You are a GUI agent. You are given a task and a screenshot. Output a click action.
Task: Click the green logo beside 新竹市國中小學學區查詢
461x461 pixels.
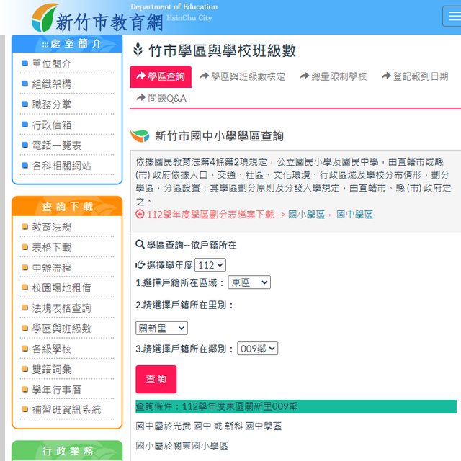coord(140,136)
